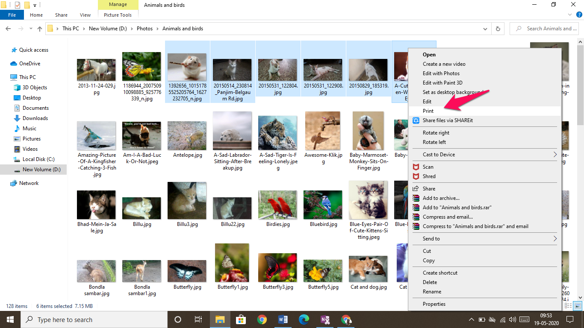Open Pictures in the navigation pane

30,138
